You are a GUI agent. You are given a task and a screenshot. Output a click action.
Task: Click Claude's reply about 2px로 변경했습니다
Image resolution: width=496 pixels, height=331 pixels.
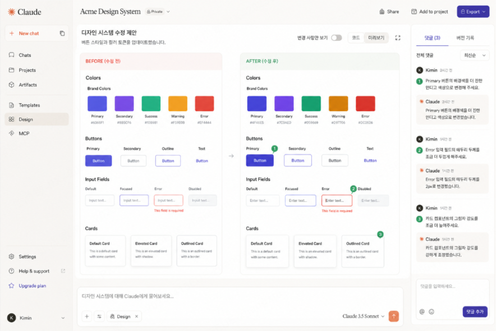click(x=452, y=183)
